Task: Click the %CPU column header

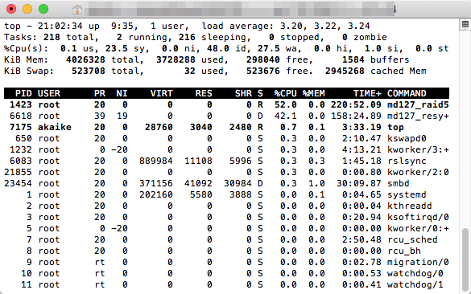Action: pyautogui.click(x=285, y=93)
